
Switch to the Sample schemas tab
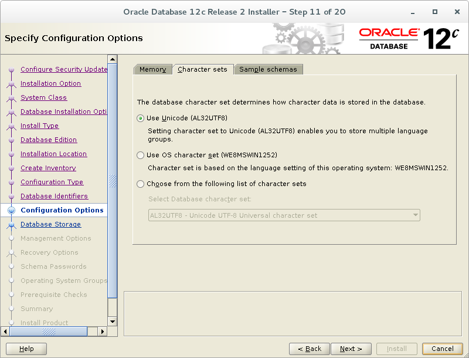[269, 69]
